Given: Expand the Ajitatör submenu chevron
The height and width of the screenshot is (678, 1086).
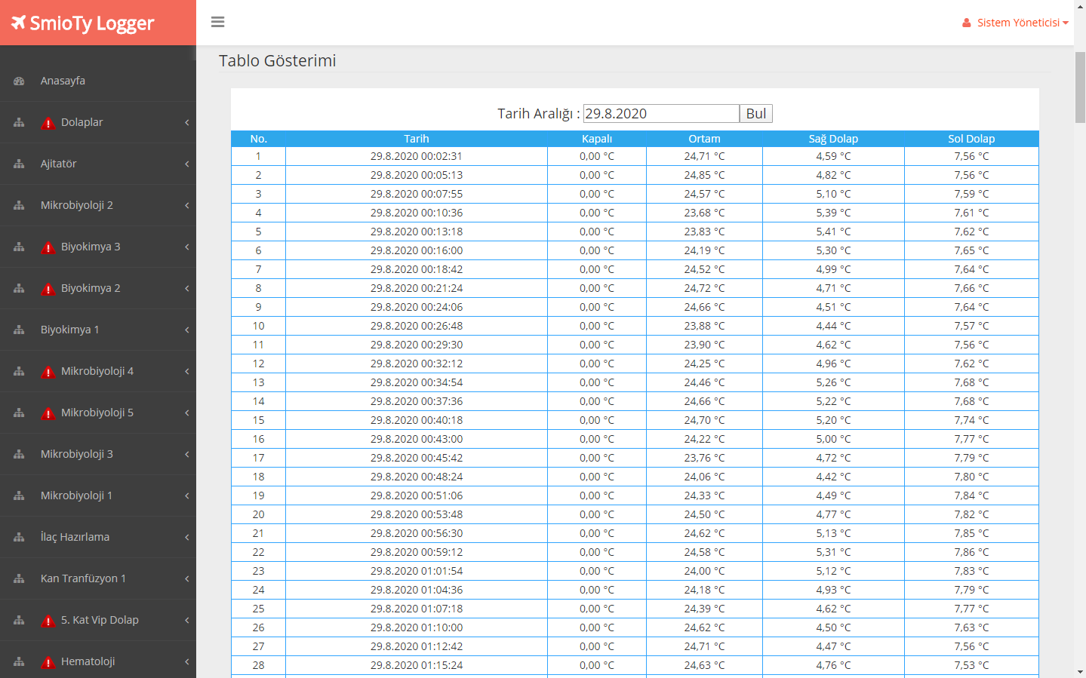Looking at the screenshot, I should (x=186, y=164).
